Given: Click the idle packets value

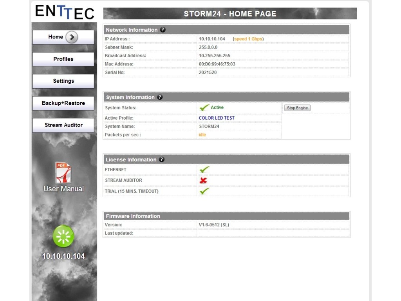Looking at the screenshot, I should 202,135.
